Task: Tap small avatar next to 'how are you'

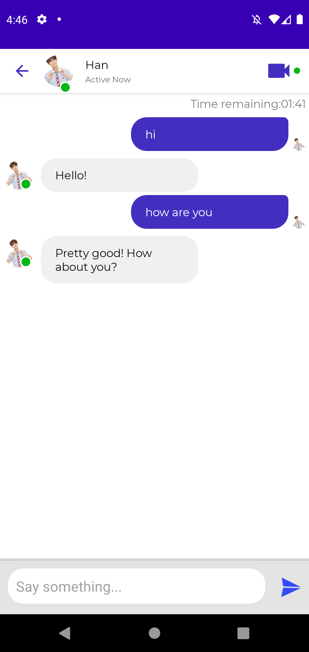Action: [298, 222]
